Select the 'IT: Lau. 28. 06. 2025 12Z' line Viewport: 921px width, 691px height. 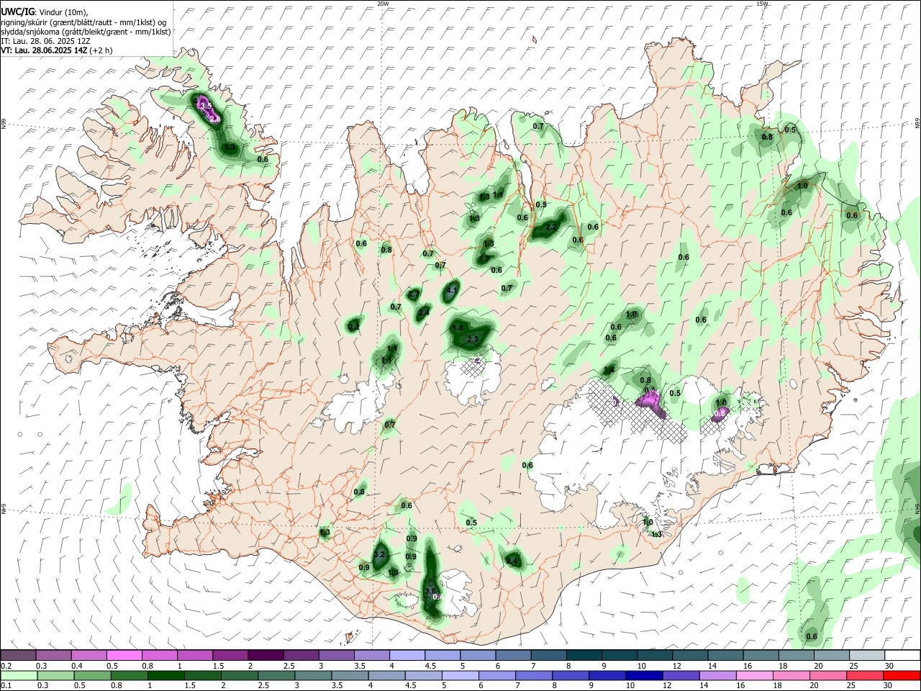[x=45, y=42]
